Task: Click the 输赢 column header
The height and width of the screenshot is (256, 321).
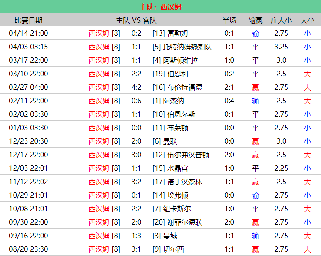Action: tap(255, 20)
